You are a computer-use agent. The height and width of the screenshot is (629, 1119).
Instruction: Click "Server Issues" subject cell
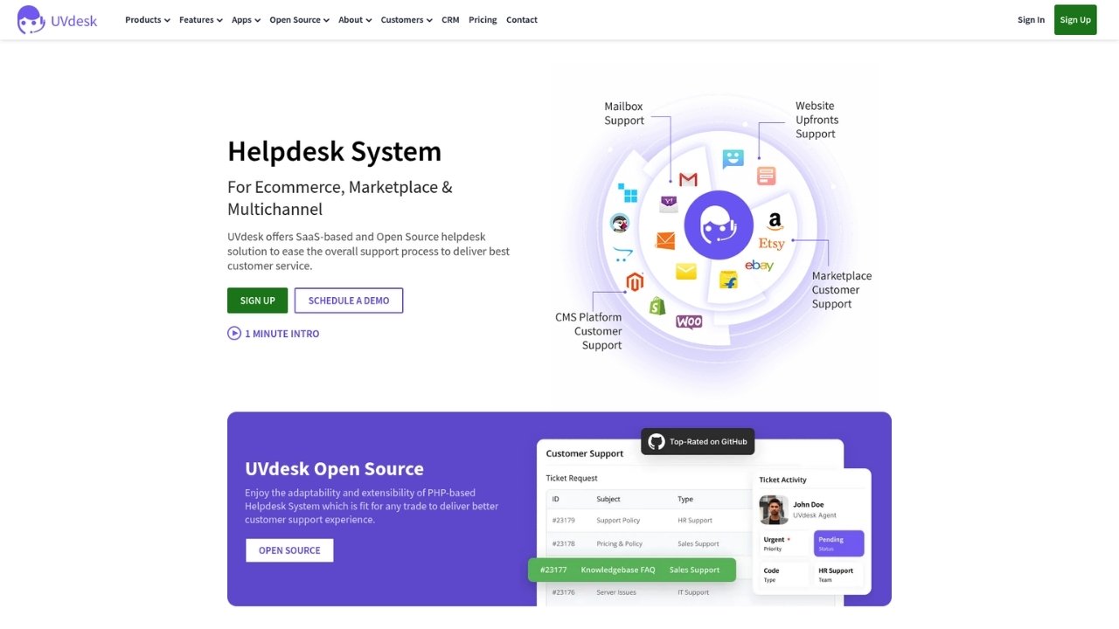616,592
